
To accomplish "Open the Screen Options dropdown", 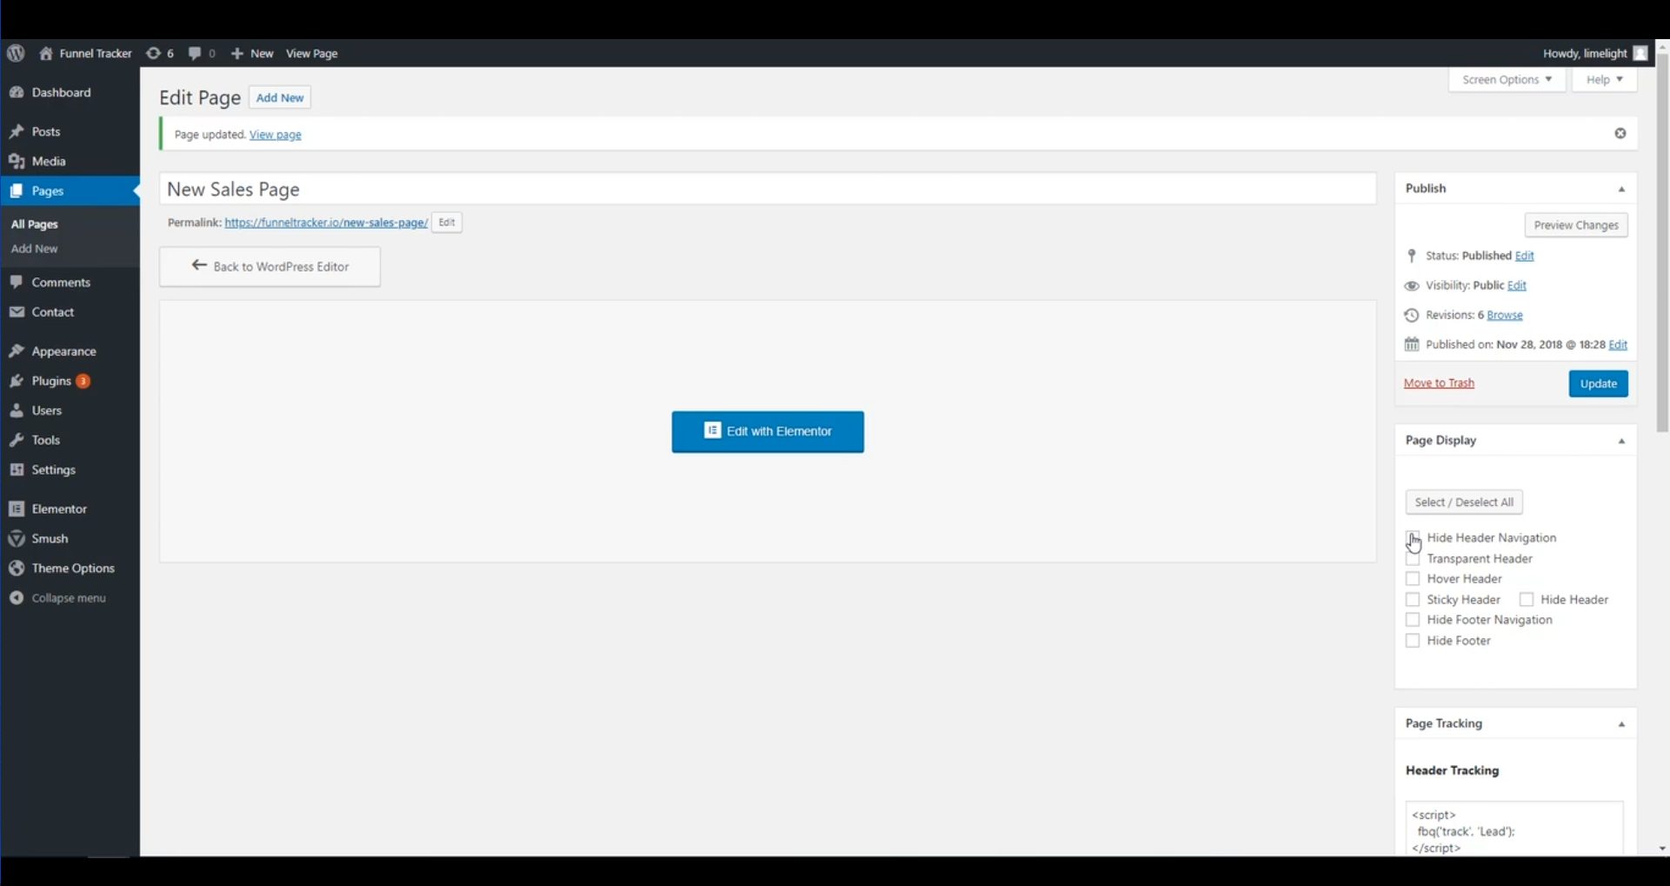I will pyautogui.click(x=1507, y=79).
